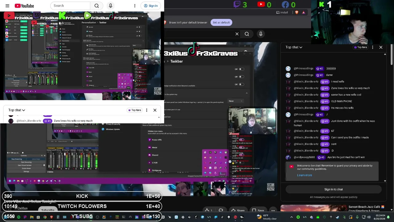Viewport: 394px width, 222px height.
Task: Go to the YouTube home logo
Action: (24, 6)
